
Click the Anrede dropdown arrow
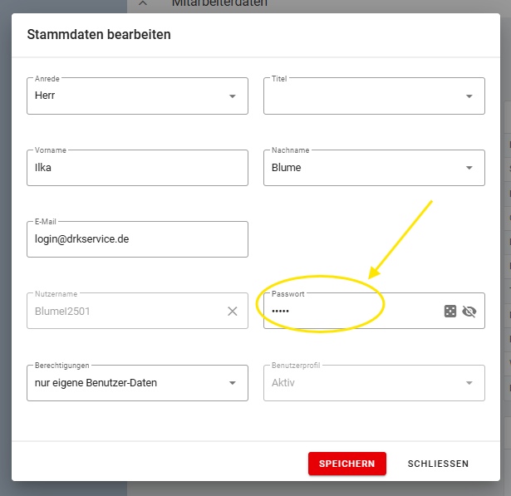(x=232, y=96)
